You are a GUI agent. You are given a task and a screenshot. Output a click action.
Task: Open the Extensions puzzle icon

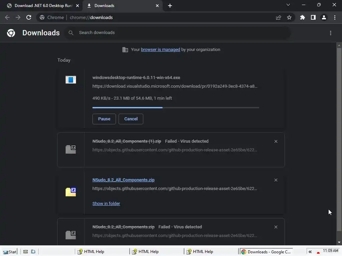coord(302,17)
